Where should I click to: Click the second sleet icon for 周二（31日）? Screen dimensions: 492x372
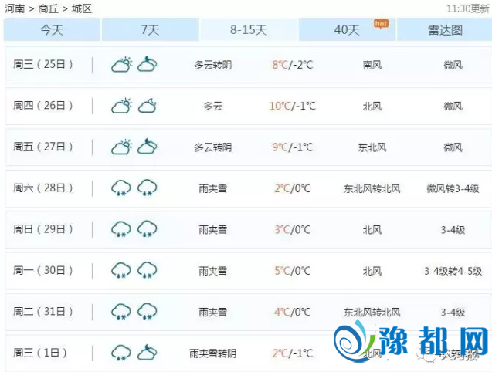coord(148,312)
